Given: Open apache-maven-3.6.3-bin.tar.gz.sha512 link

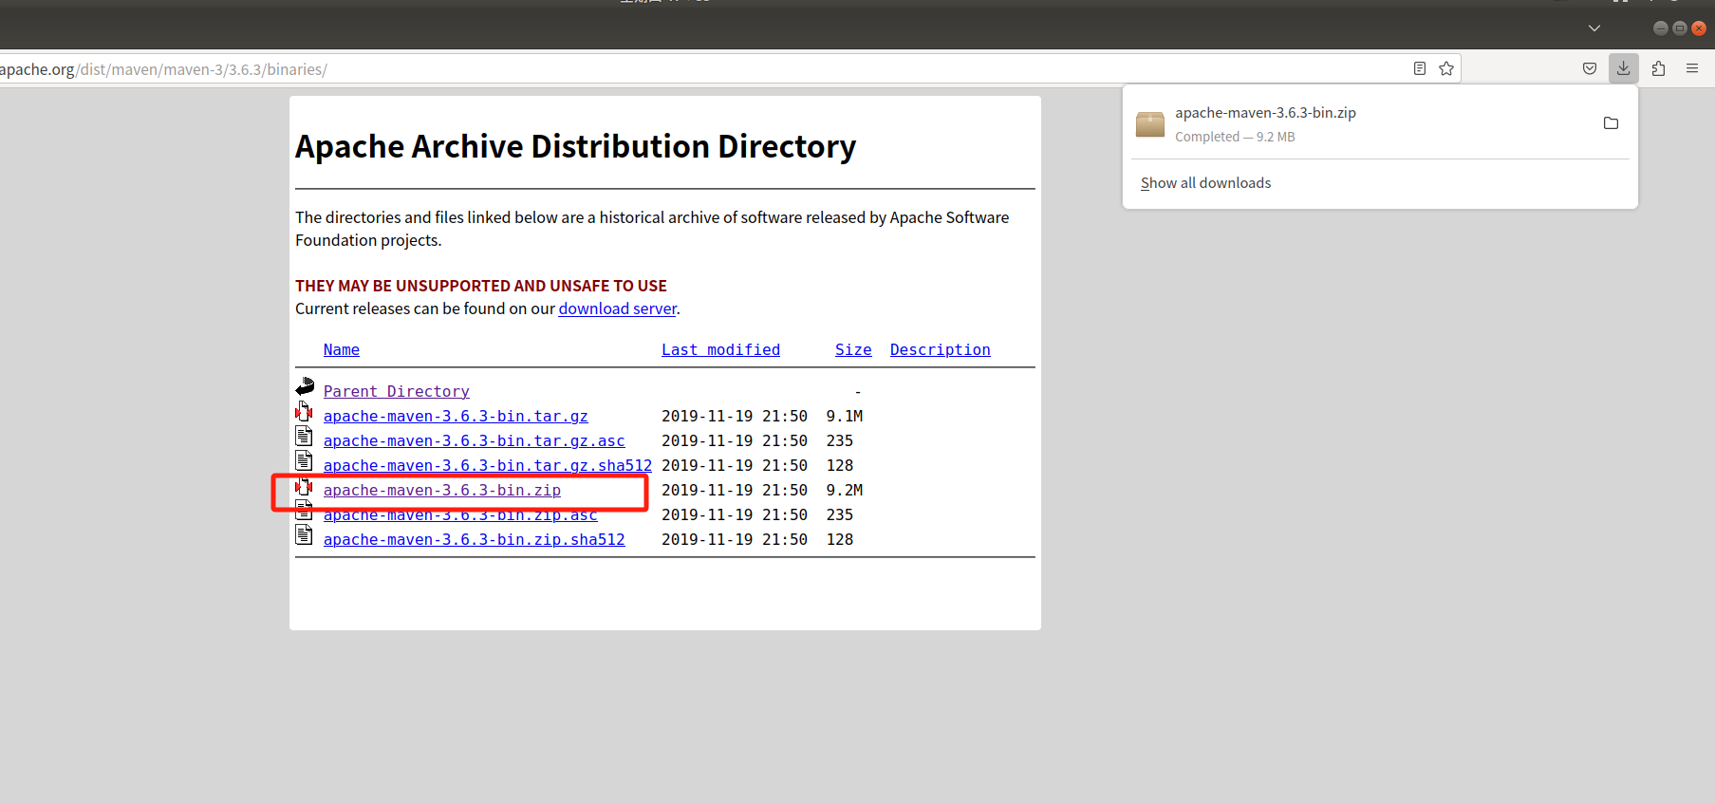Looking at the screenshot, I should pyautogui.click(x=487, y=465).
